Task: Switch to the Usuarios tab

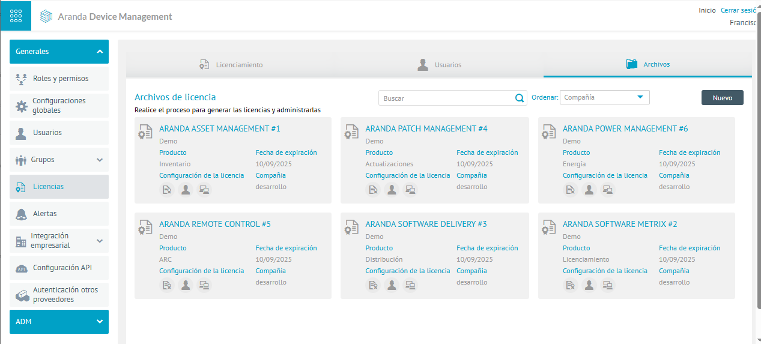Action: [x=440, y=65]
